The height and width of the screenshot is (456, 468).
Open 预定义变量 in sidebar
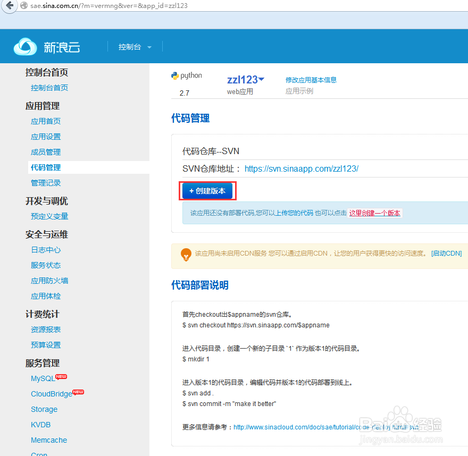[49, 216]
